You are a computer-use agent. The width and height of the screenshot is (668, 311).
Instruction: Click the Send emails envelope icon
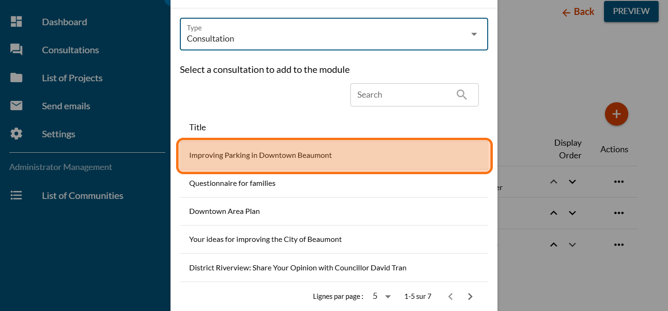pyautogui.click(x=16, y=106)
